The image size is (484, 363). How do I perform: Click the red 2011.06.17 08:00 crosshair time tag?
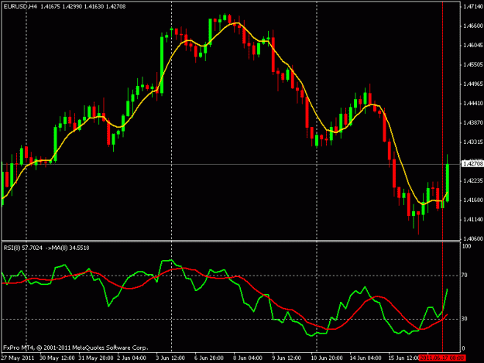[x=442, y=358]
